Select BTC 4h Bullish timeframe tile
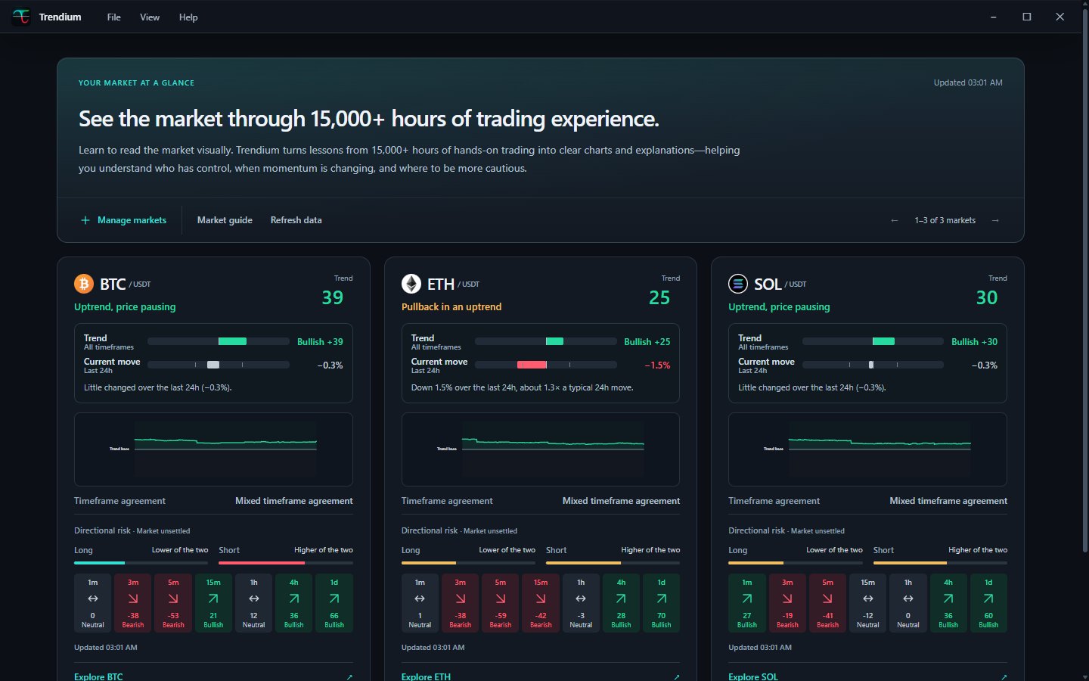This screenshot has width=1089, height=681. tap(294, 603)
